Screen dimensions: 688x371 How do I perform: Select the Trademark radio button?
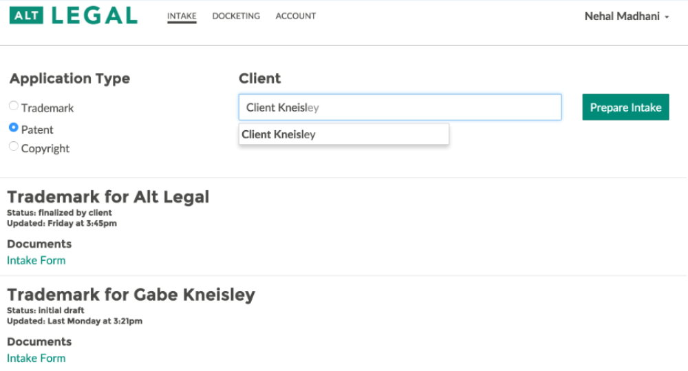tap(14, 105)
